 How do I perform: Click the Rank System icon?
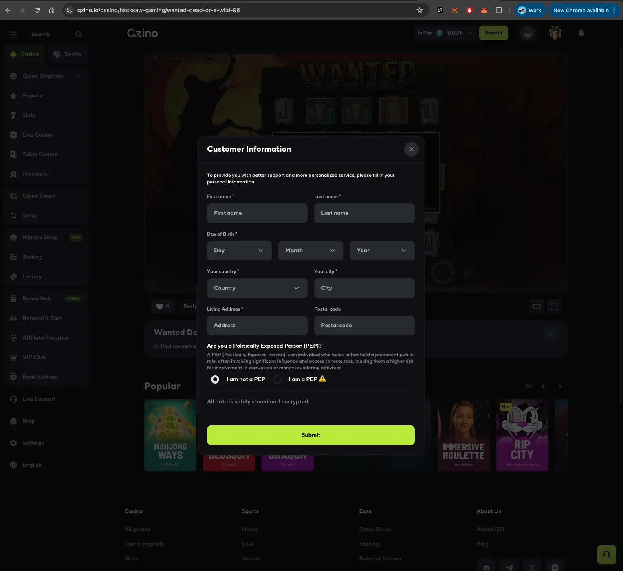pyautogui.click(x=13, y=377)
